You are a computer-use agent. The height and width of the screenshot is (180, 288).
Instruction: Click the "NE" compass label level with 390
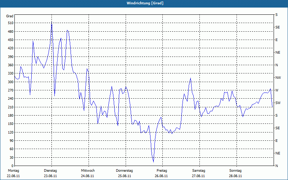[x=278, y=53]
